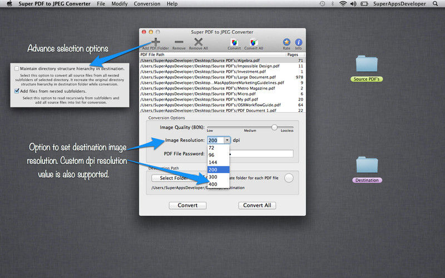Image resolution: width=445 pixels, height=278 pixels.
Task: Click the Add PDF/Folder plus icon
Action: point(156,42)
